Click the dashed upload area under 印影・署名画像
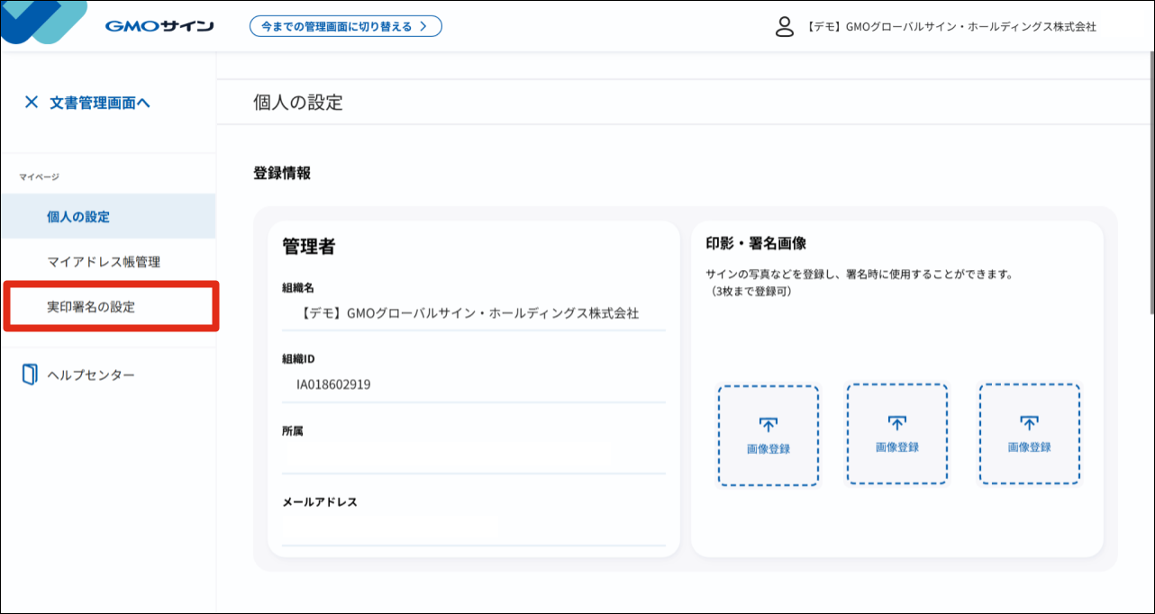This screenshot has width=1155, height=614. point(768,432)
